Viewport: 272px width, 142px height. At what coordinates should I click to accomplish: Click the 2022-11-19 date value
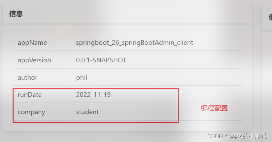tap(93, 95)
